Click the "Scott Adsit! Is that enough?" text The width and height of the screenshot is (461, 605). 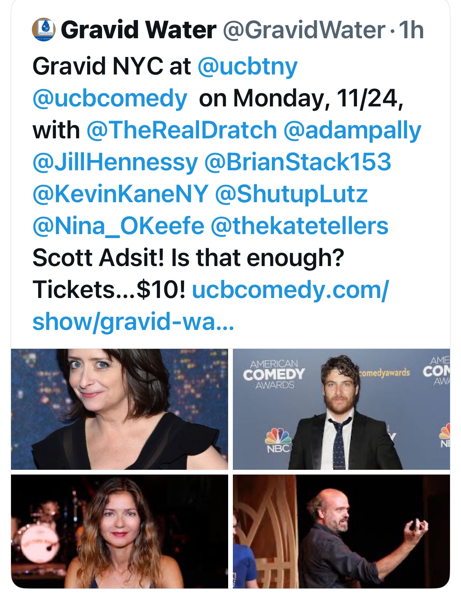188,258
